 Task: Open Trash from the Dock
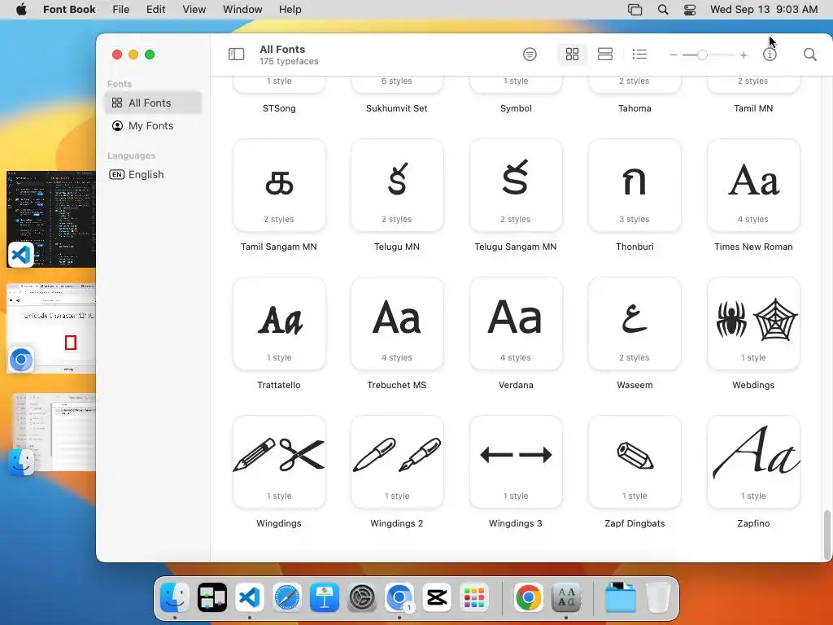pyautogui.click(x=657, y=597)
